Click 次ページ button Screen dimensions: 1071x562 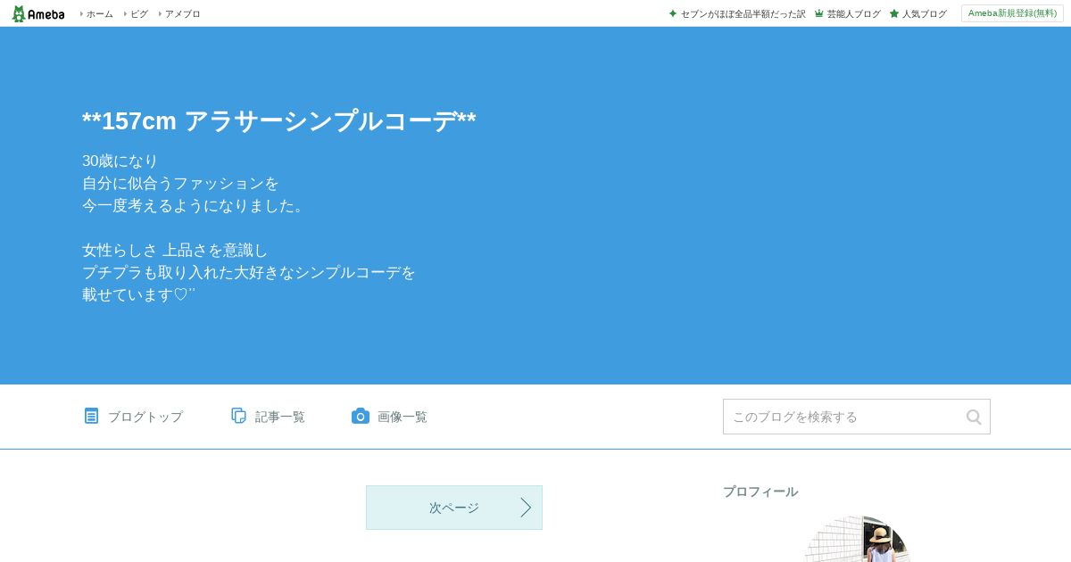pyautogui.click(x=454, y=508)
